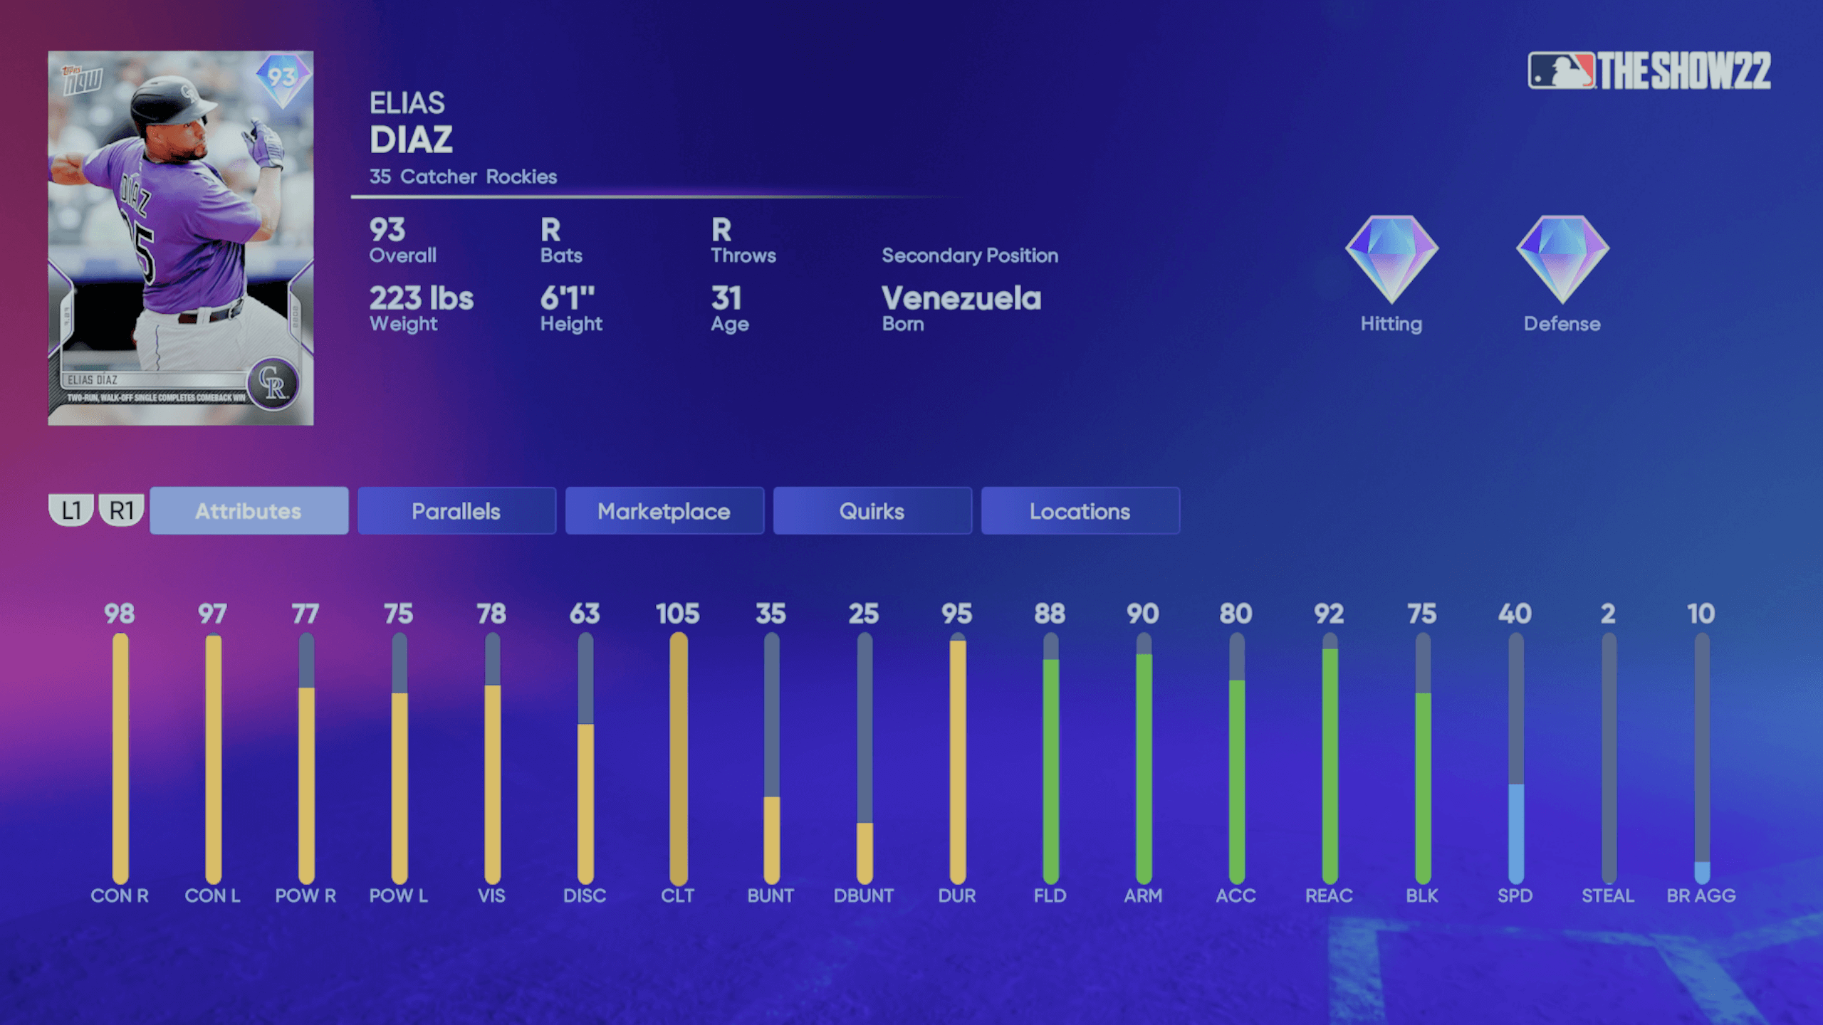Click the DISC attribute bar

pyautogui.click(x=583, y=751)
